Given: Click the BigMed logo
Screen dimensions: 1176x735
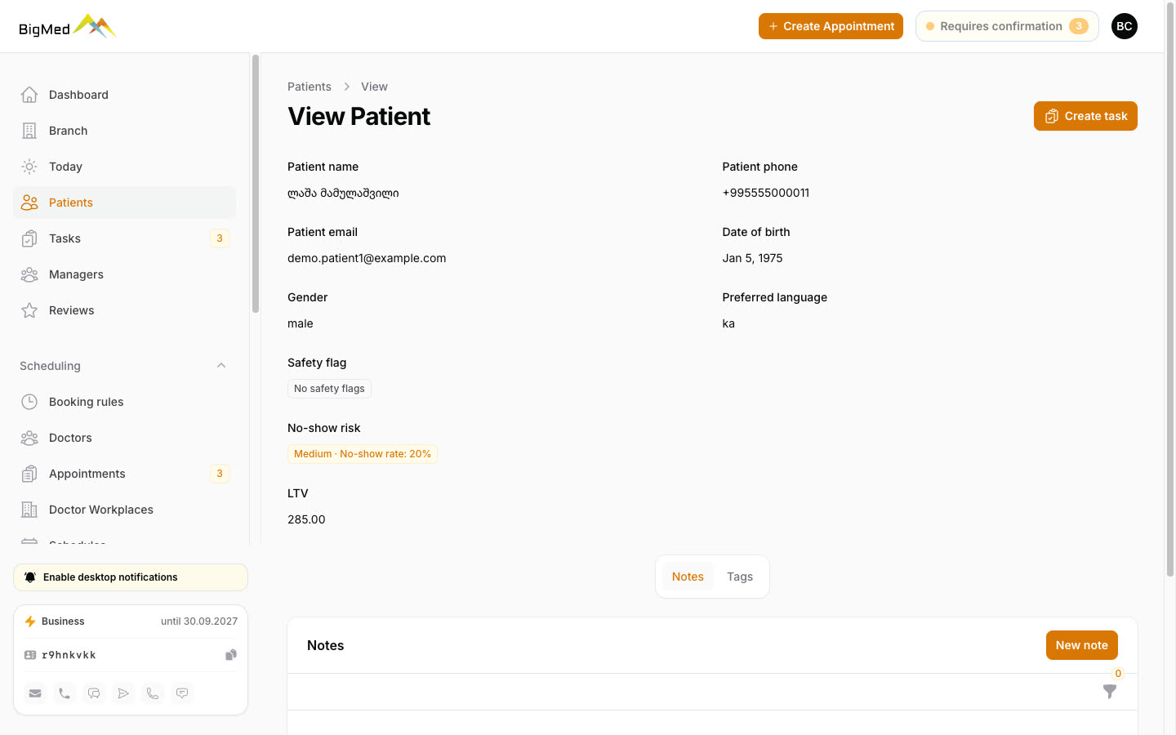Looking at the screenshot, I should (68, 27).
